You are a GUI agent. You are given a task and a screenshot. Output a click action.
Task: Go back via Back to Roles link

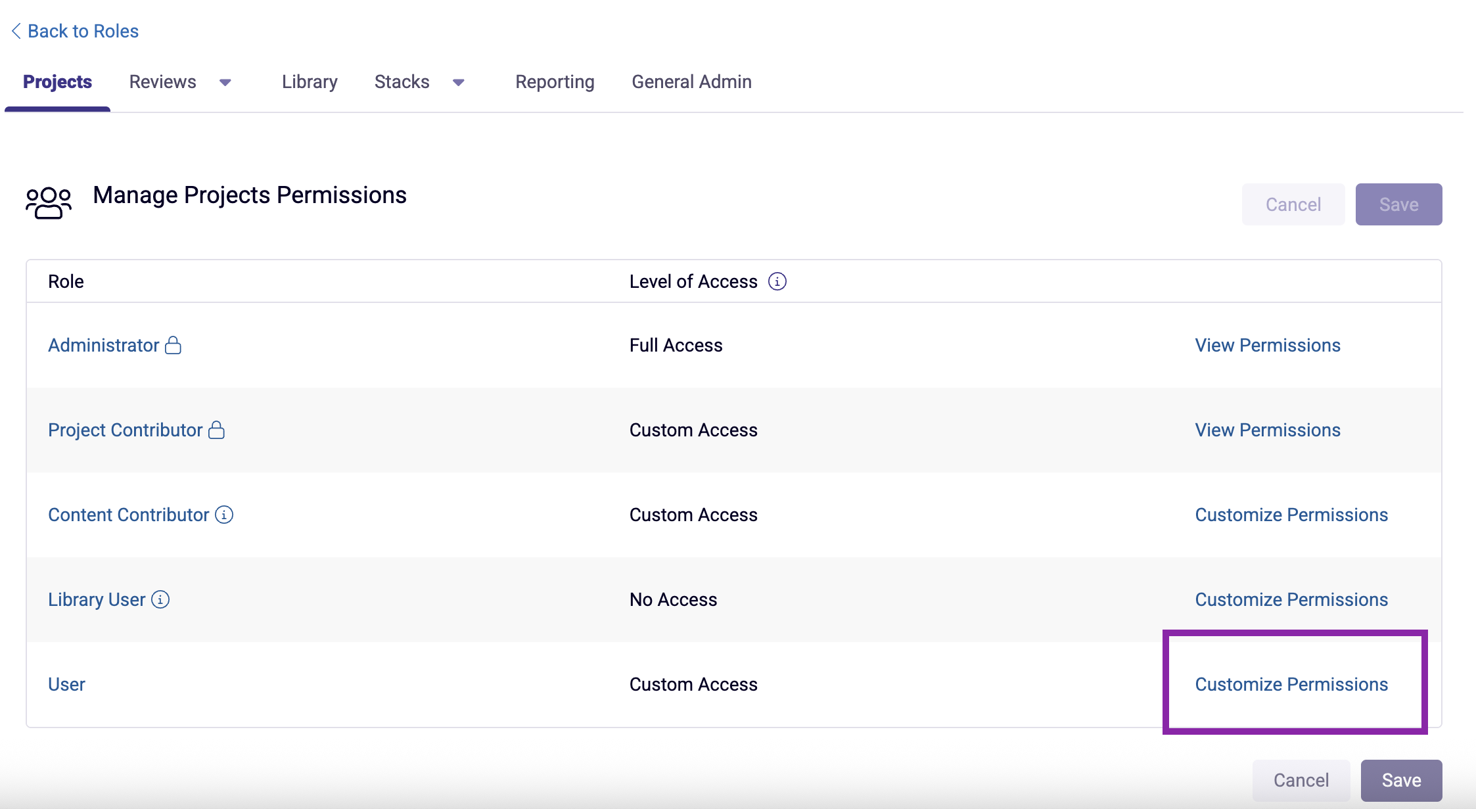click(x=83, y=31)
